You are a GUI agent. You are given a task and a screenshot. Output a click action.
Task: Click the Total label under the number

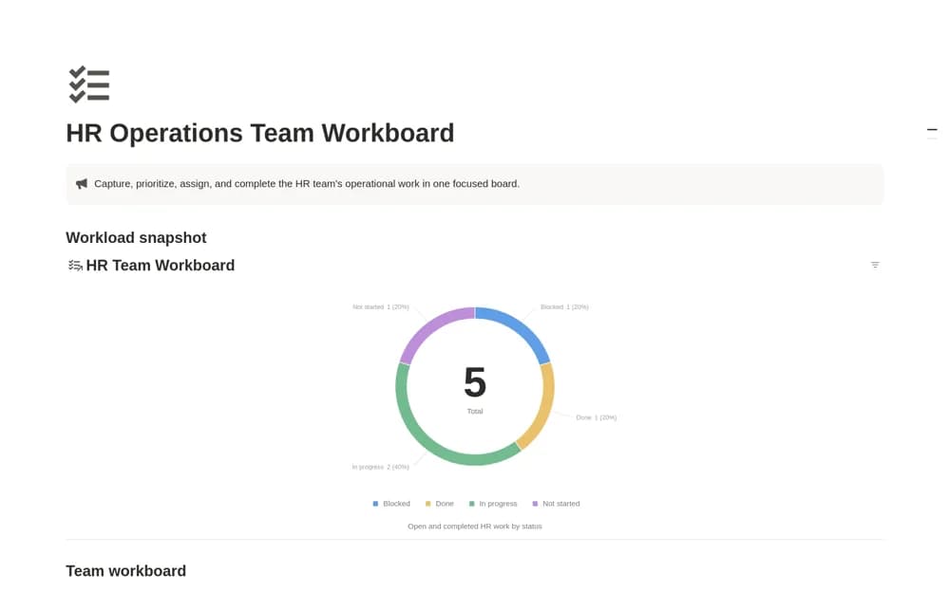(475, 412)
